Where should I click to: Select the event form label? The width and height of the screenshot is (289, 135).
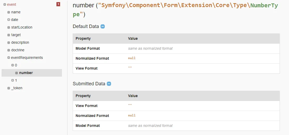(x=12, y=4)
